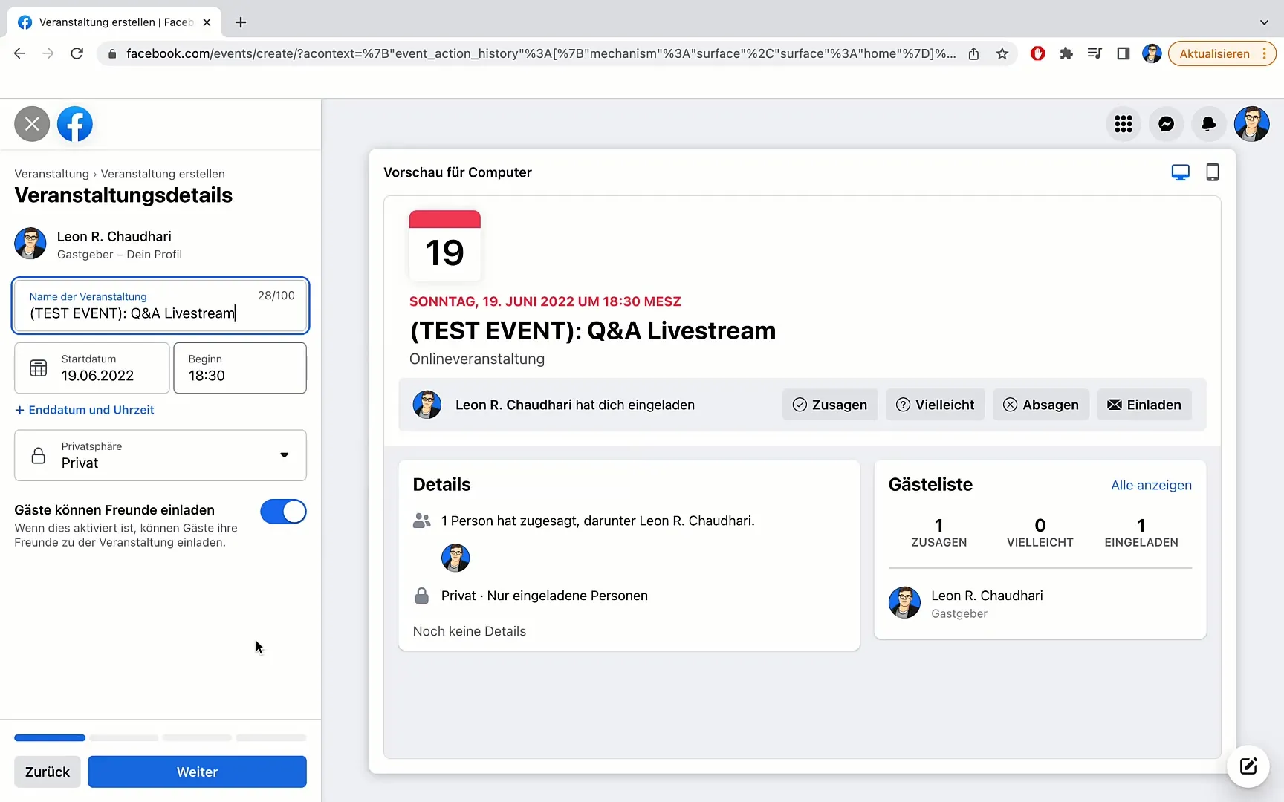Bookmark this page with the star
Image resolution: width=1284 pixels, height=802 pixels.
click(1002, 53)
